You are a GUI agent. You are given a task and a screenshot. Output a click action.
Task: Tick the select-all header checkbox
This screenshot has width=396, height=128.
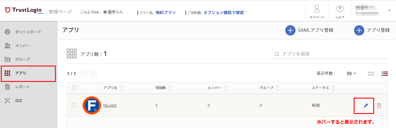click(74, 88)
